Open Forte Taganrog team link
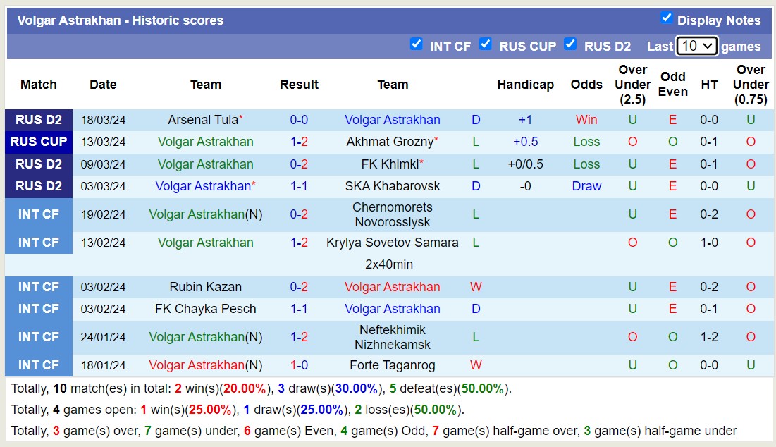Screen dimensions: 776x447 (393, 365)
